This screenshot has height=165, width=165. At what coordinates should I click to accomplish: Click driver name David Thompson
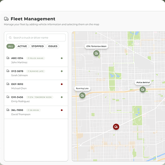[21, 114]
